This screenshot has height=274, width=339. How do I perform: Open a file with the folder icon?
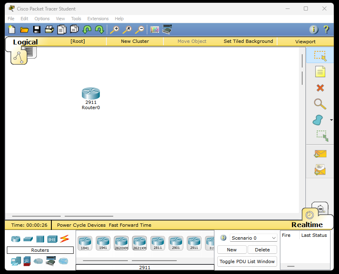[24, 30]
